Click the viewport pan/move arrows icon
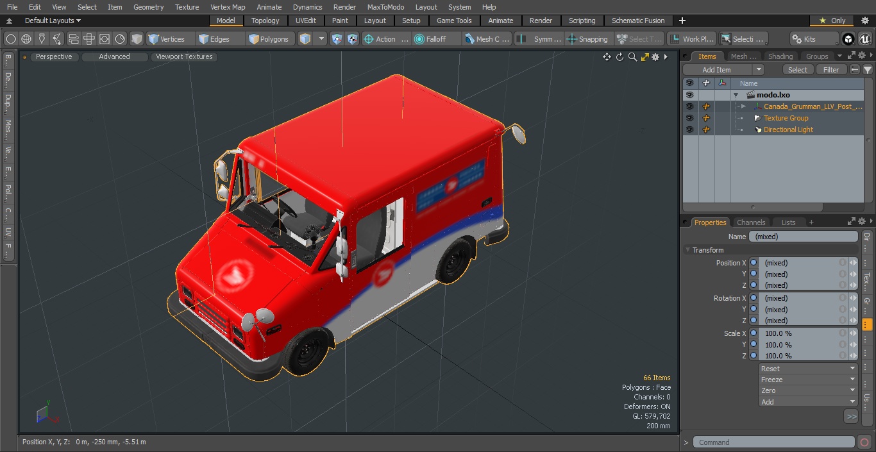The height and width of the screenshot is (452, 876). (x=607, y=57)
